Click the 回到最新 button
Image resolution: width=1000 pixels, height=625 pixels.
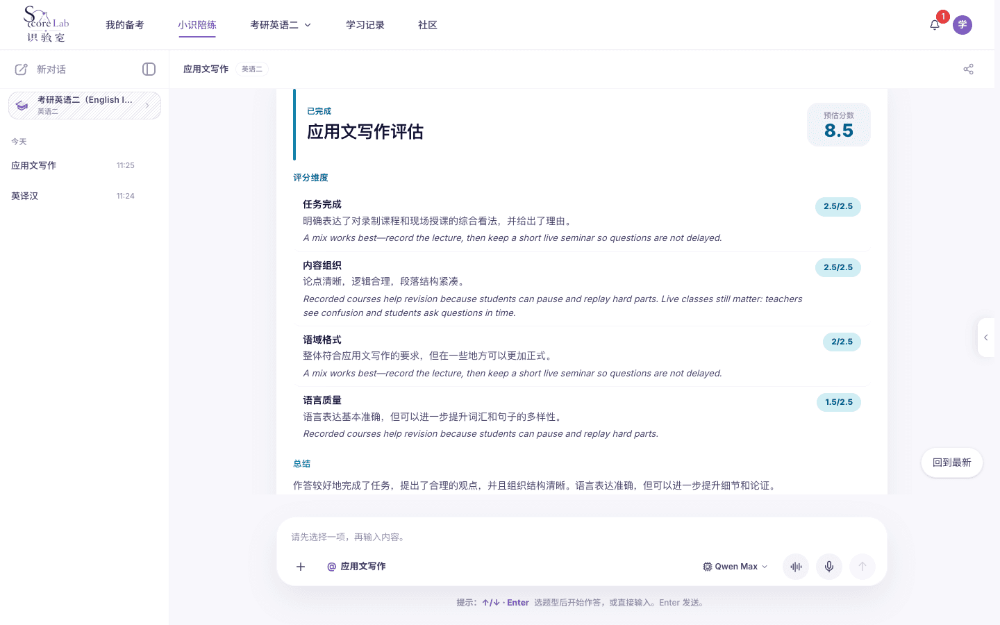(x=952, y=462)
